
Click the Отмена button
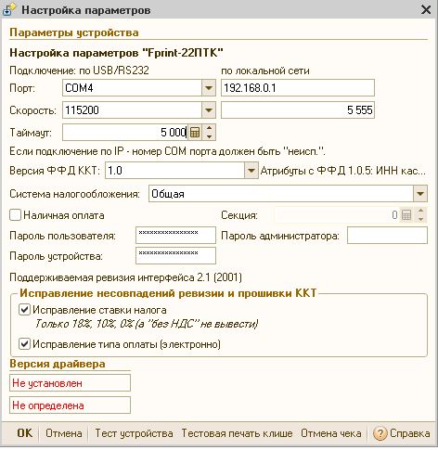[x=64, y=433]
